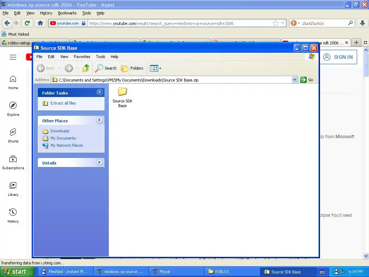
Task: Click the search magnifier in DuckDuckGo box
Action: (x=350, y=23)
